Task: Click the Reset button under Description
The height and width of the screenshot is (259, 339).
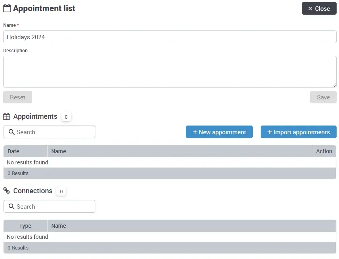Action: [17, 97]
